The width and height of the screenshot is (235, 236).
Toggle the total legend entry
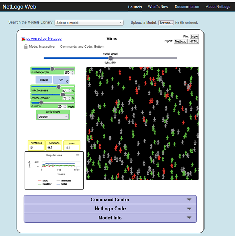click(x=62, y=184)
